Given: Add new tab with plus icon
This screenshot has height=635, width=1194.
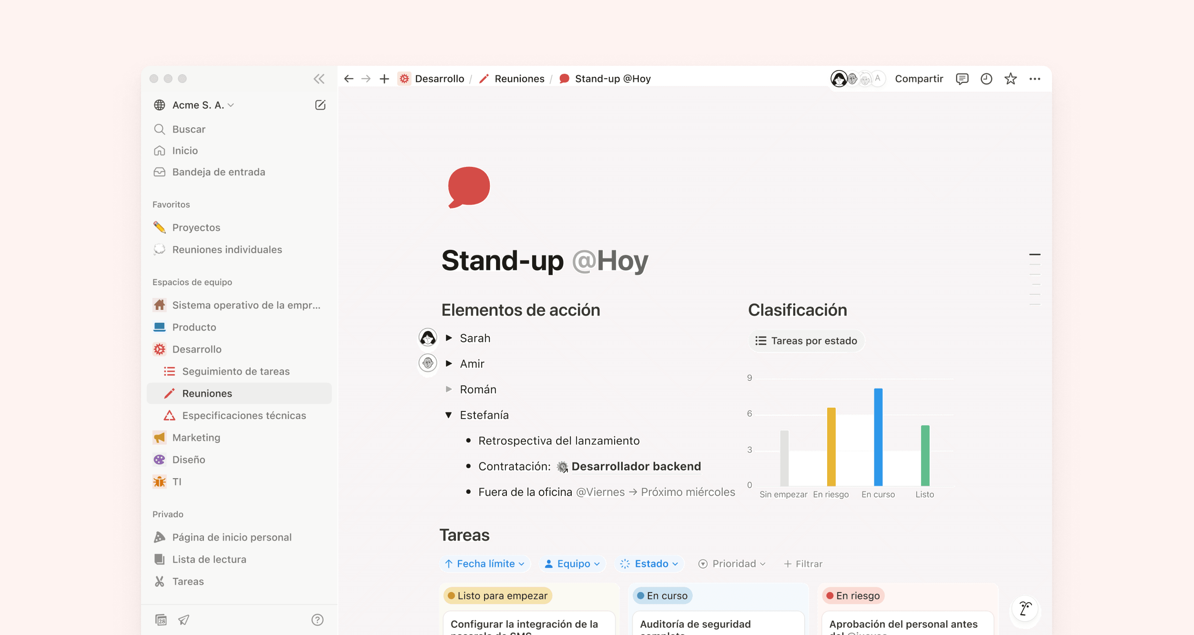Looking at the screenshot, I should click(x=384, y=79).
